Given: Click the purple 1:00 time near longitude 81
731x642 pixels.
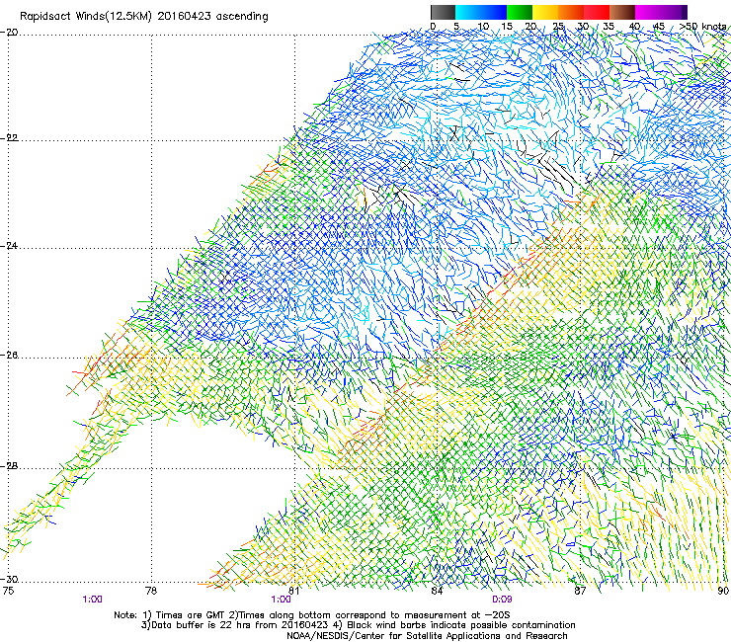Looking at the screenshot, I should tap(282, 600).
